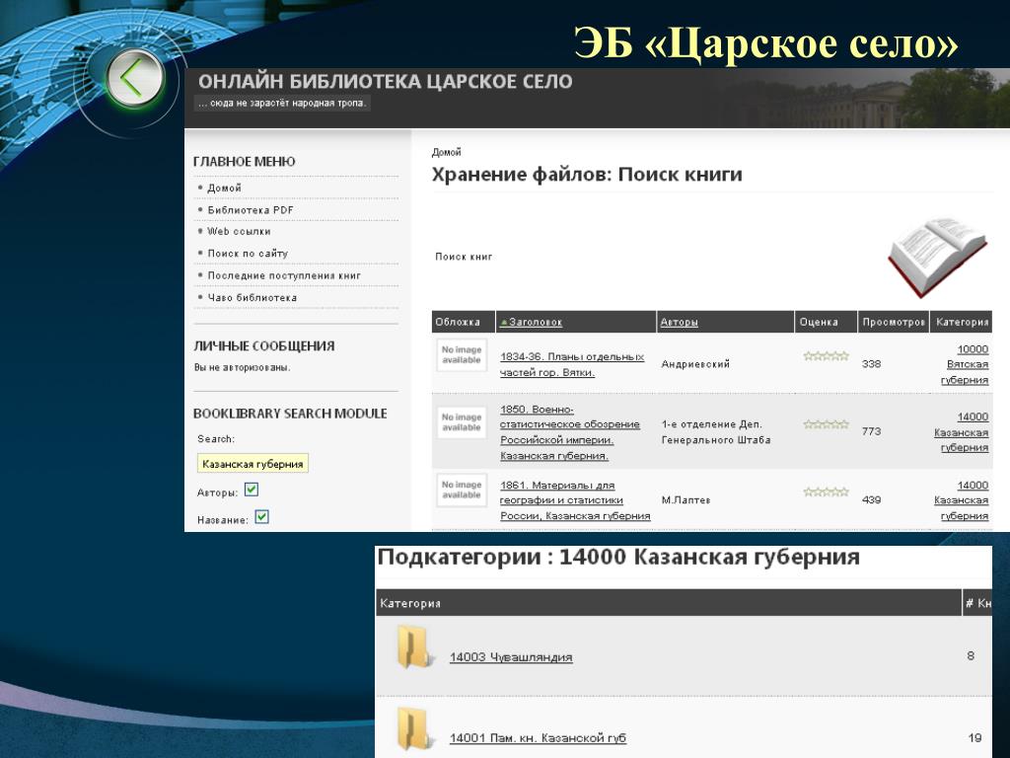Click view count 439
1010x758 pixels.
[872, 499]
